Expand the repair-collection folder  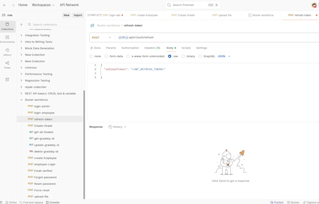click(x=22, y=87)
